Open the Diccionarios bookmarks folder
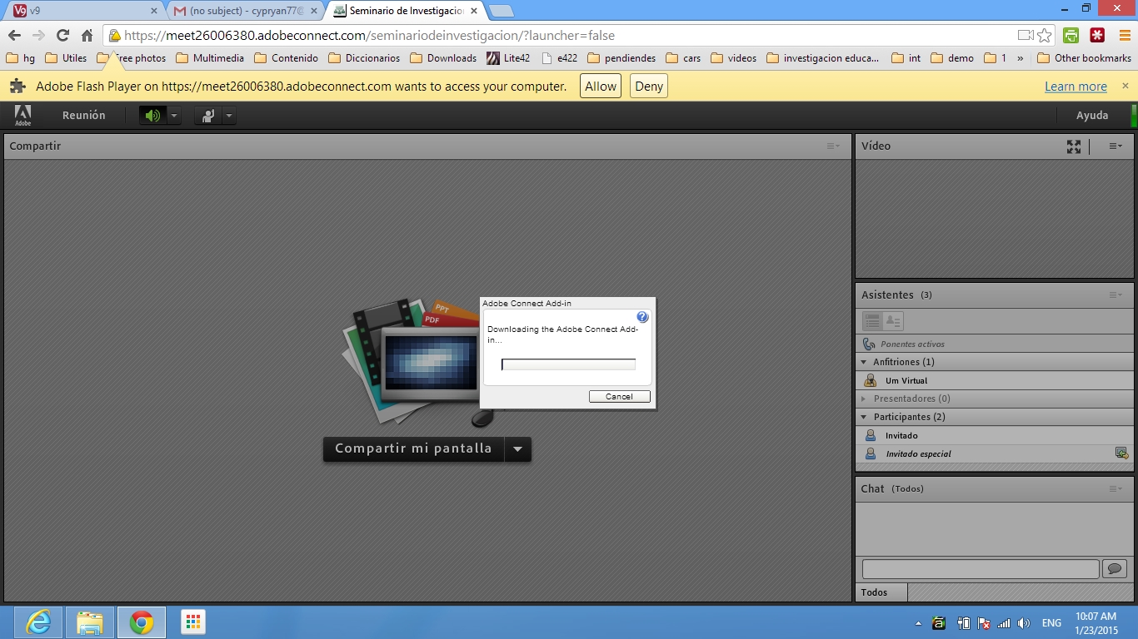This screenshot has width=1138, height=639. click(x=364, y=58)
